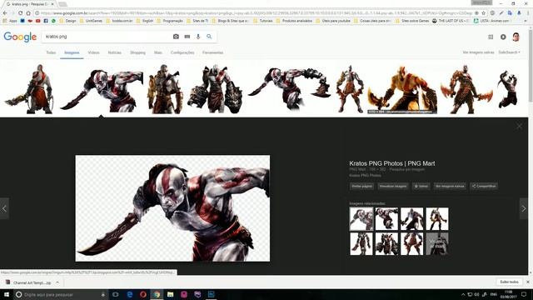Go back with the browser back arrow
This screenshot has height=300, width=533.
(x=5, y=13)
